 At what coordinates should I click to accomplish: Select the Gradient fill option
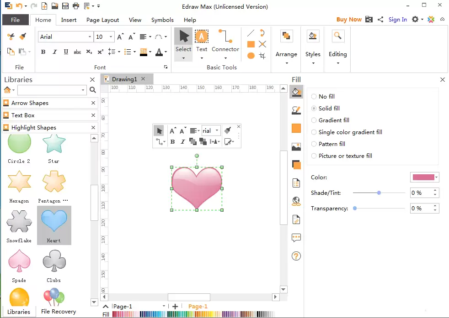pos(330,120)
